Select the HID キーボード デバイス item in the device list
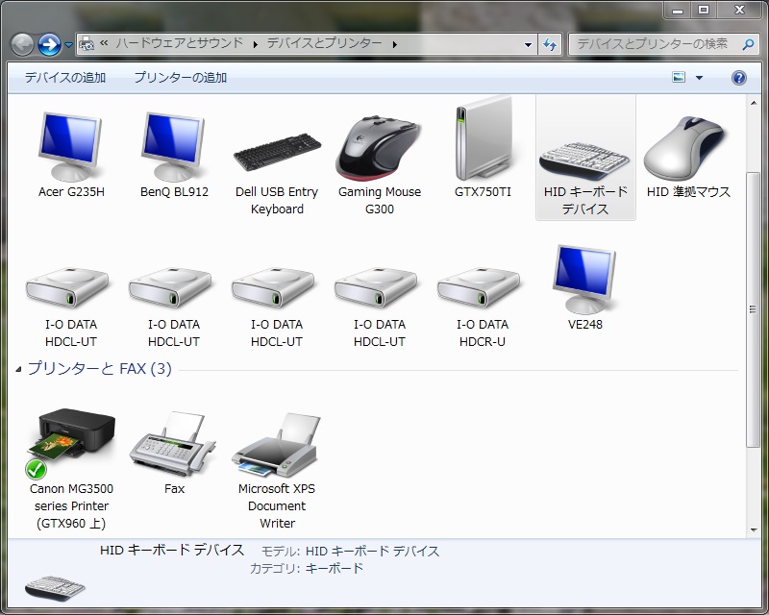The image size is (769, 615). tap(585, 158)
